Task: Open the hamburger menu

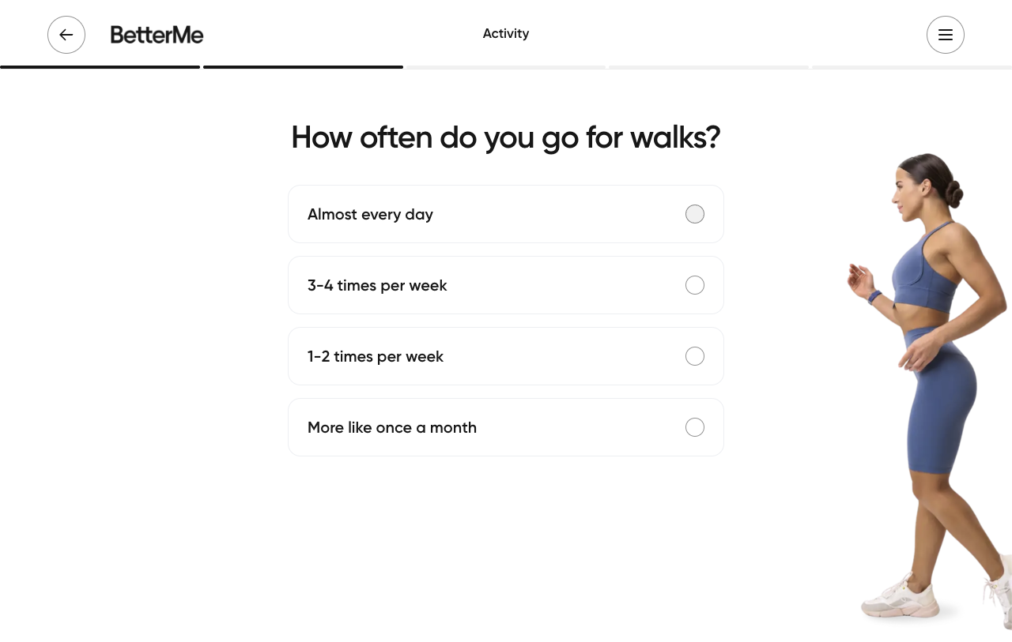Action: pyautogui.click(x=946, y=35)
